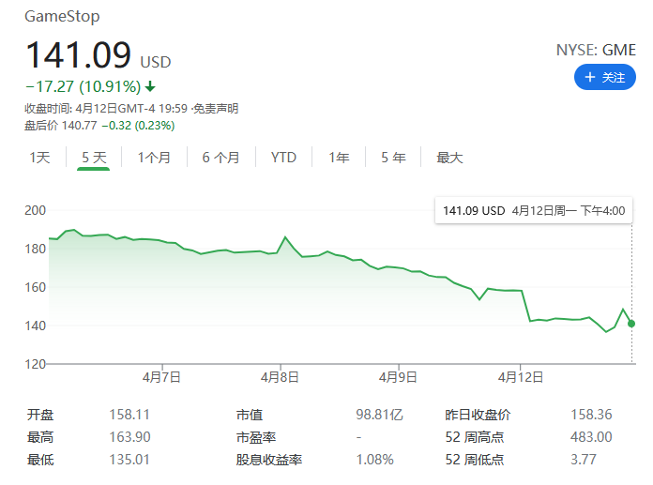Open the 6 个月 chart range
This screenshot has height=485, width=653.
pos(220,158)
